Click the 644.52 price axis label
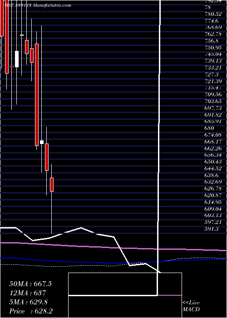227x318 pixels. click(x=213, y=169)
